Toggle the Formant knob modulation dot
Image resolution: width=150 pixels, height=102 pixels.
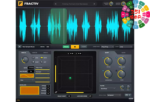point(116,58)
